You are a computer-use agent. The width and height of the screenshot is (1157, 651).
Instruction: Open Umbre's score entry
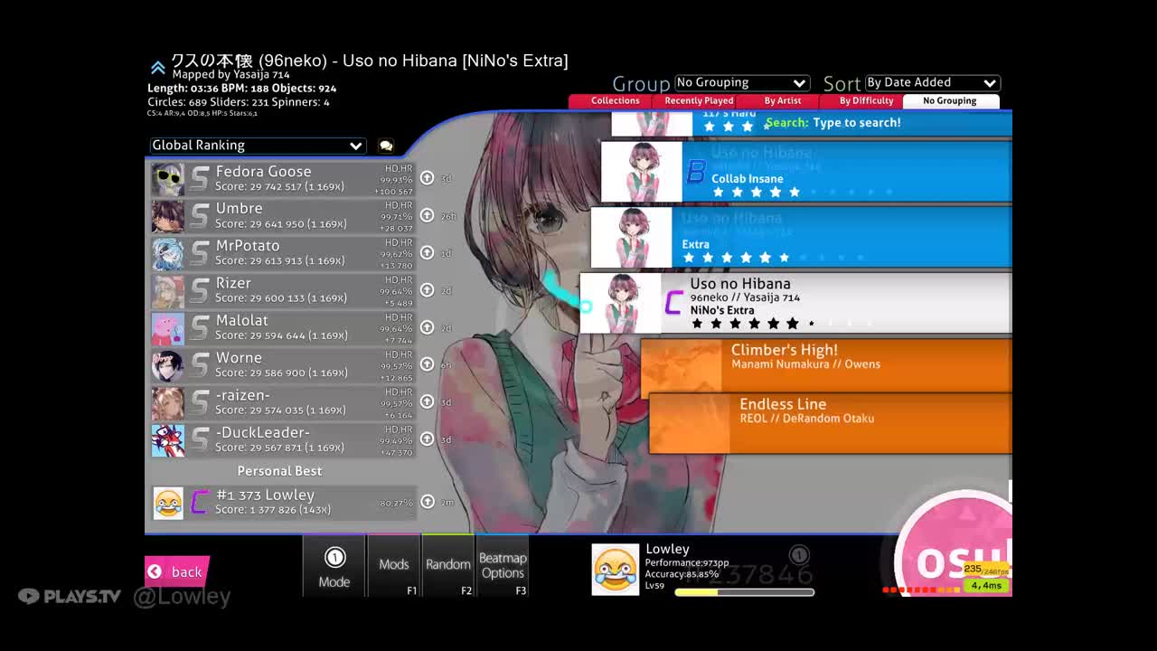tap(281, 216)
